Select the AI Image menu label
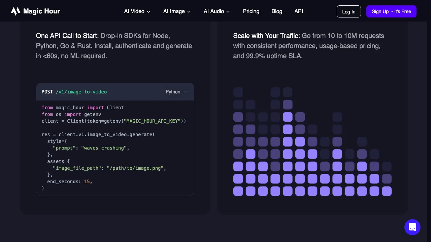 (174, 11)
